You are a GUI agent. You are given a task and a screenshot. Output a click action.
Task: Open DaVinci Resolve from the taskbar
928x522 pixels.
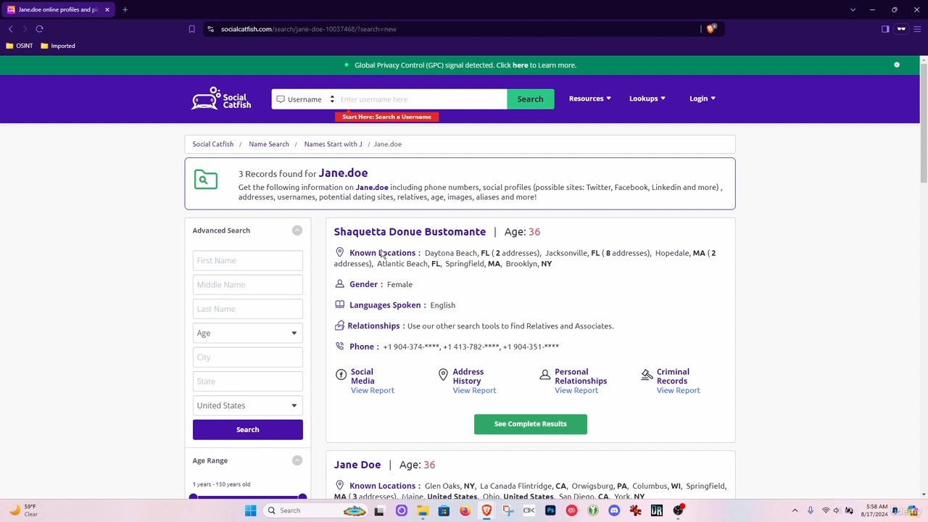click(x=657, y=510)
